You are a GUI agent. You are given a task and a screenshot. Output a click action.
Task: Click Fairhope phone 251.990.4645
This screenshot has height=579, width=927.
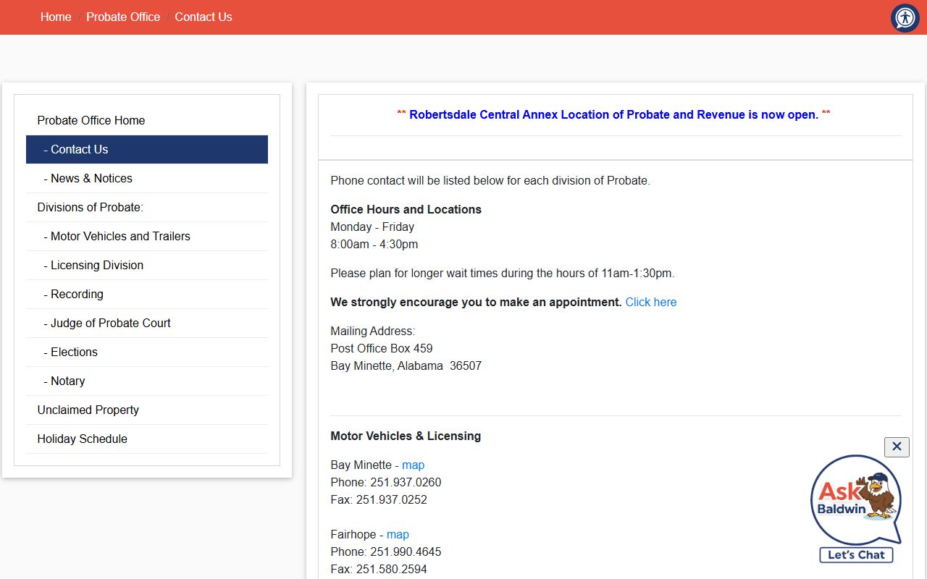point(406,551)
